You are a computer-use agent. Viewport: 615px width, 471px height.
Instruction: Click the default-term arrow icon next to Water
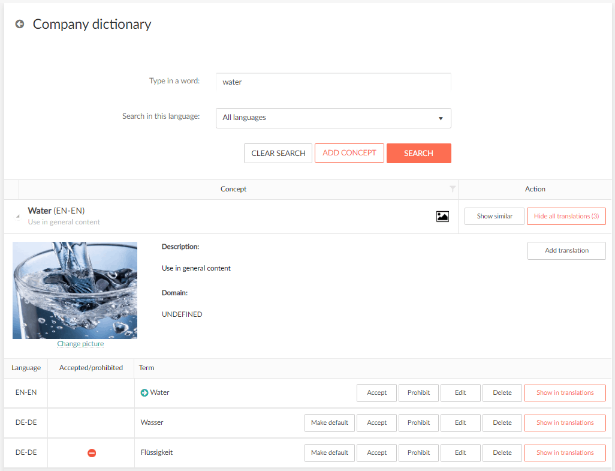144,392
